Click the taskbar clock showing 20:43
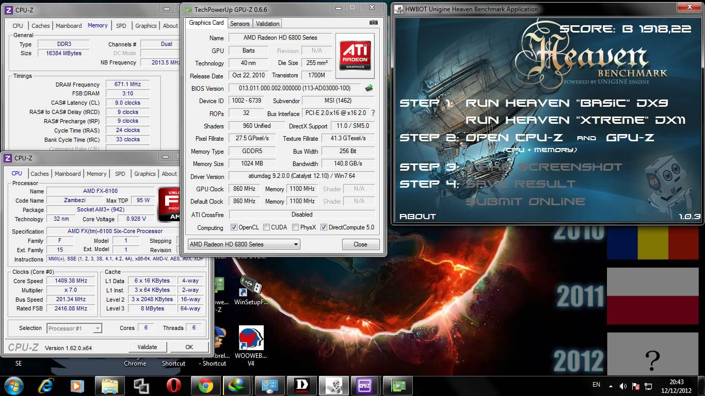The image size is (705, 396). (x=677, y=382)
